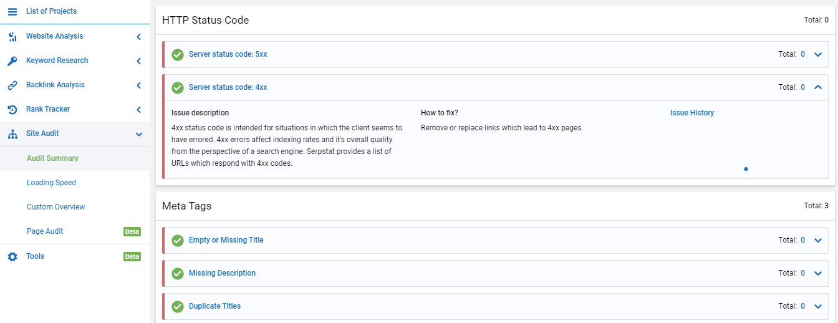Click green check icon for Empty or Missing Title
838x323 pixels.
(178, 241)
